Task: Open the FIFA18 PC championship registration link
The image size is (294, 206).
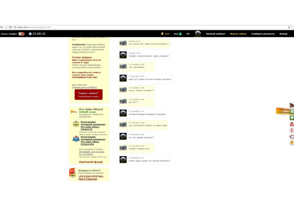Action: [x=93, y=126]
